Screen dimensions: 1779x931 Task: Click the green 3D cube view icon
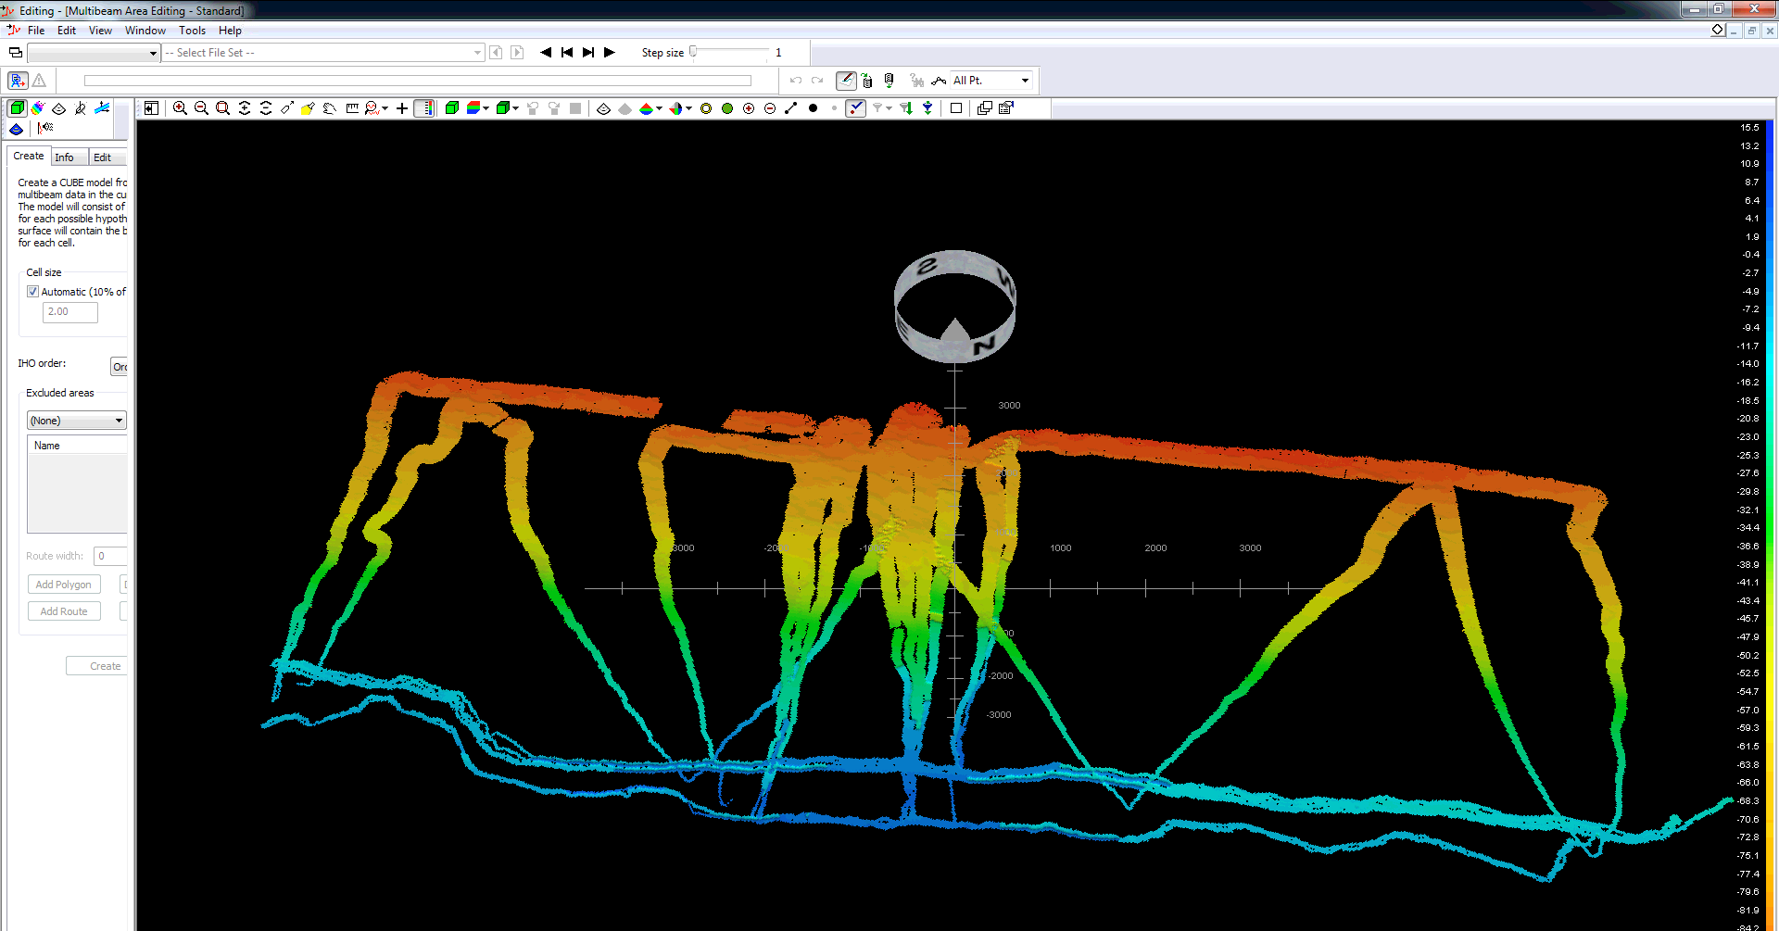(x=452, y=108)
